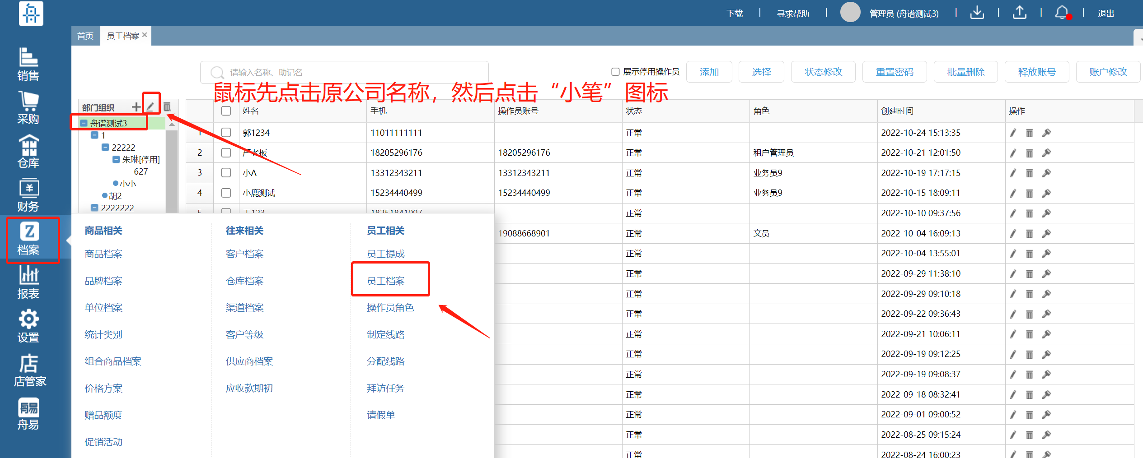The image size is (1143, 458).
Task: Open 客户档案 from the flyout menu
Action: click(x=244, y=254)
